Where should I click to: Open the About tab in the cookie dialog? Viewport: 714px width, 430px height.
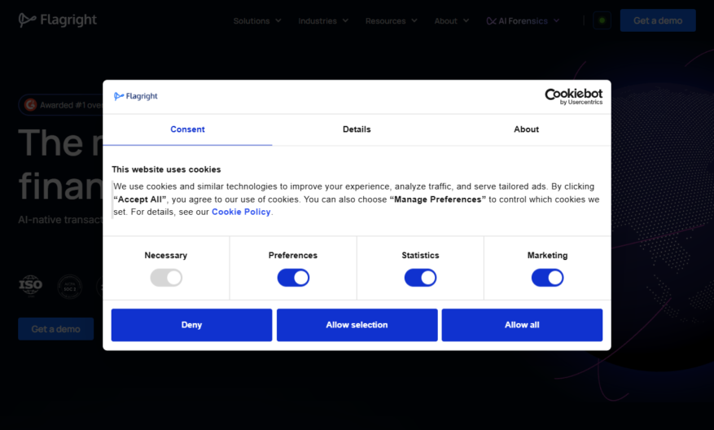[x=527, y=129]
